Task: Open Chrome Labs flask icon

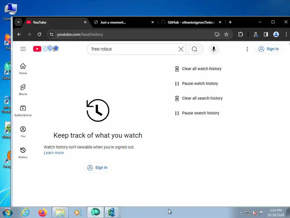Action: pyautogui.click(x=256, y=34)
